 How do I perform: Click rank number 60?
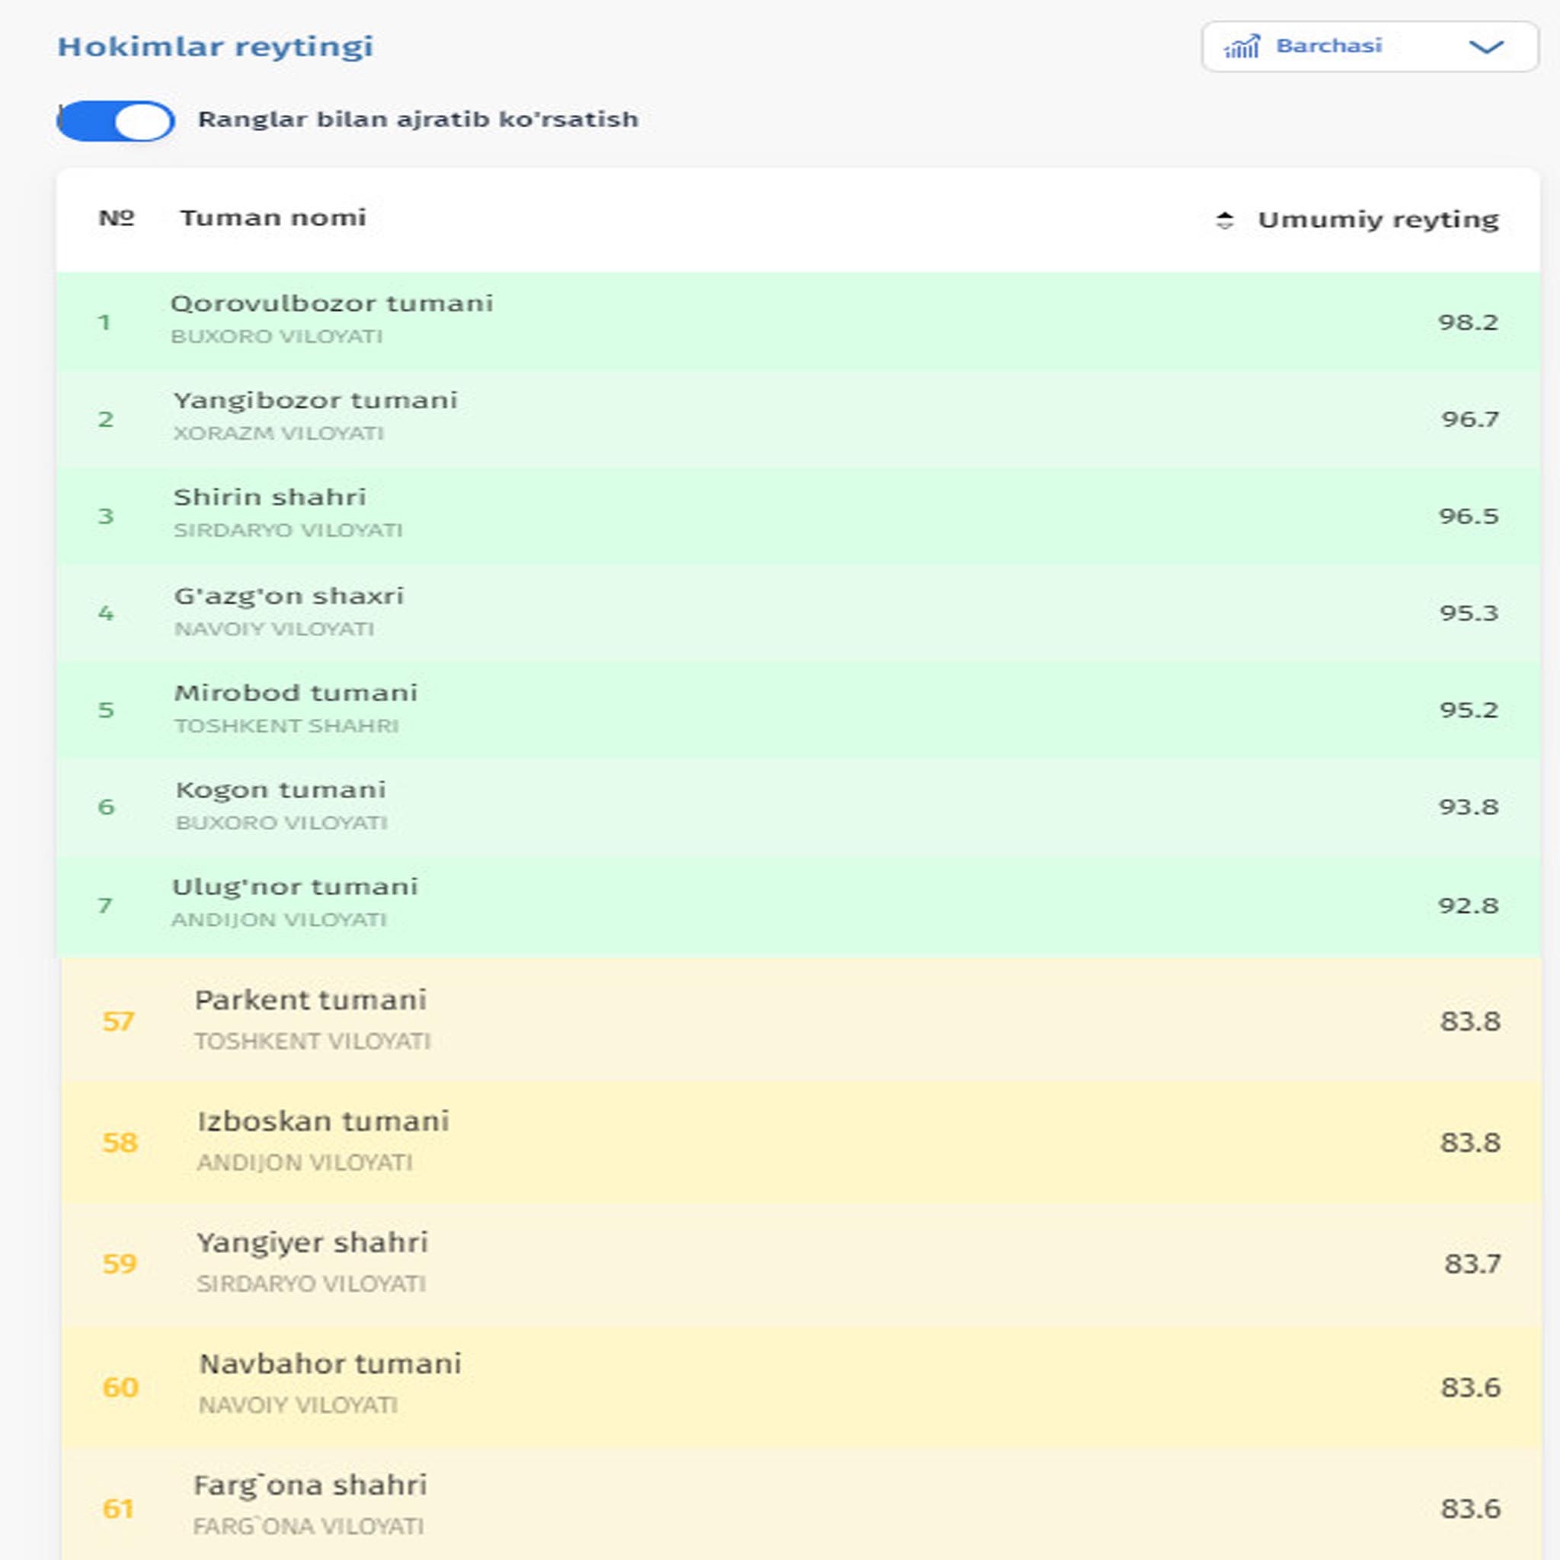point(120,1387)
